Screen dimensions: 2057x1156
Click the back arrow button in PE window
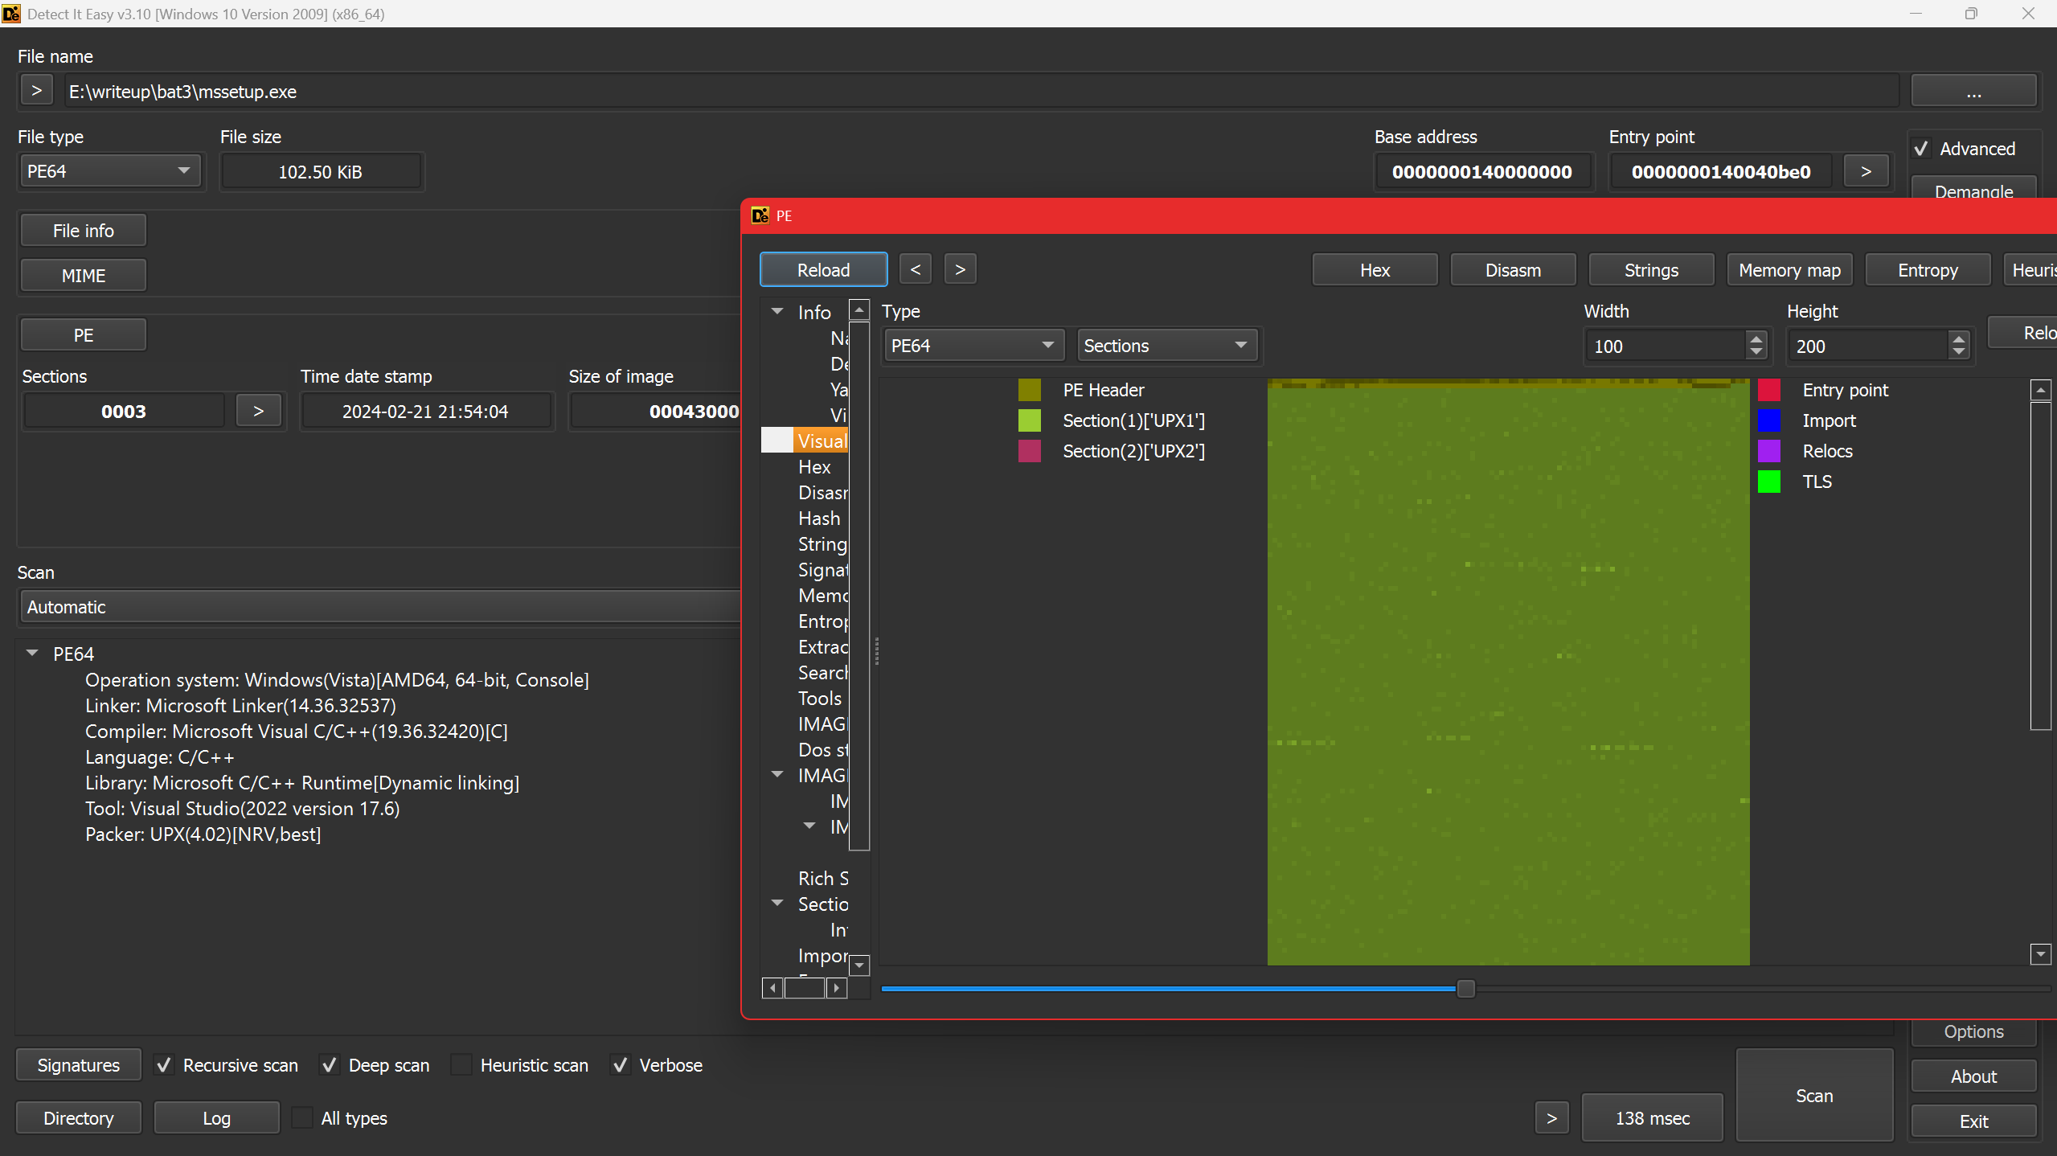pos(915,270)
